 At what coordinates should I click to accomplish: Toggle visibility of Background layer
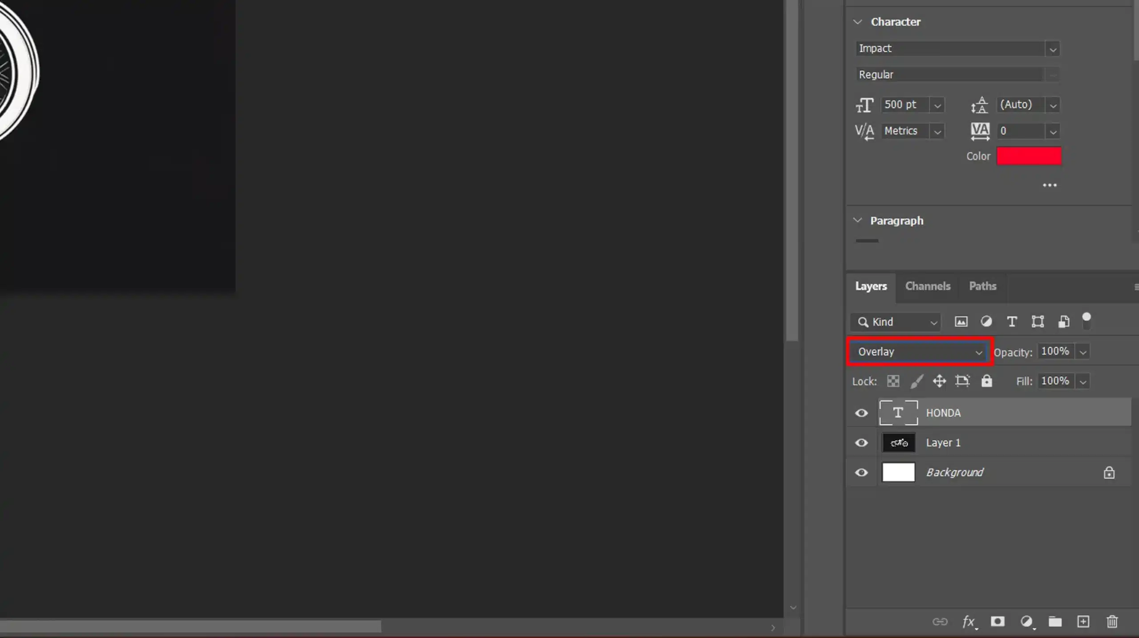click(x=861, y=472)
